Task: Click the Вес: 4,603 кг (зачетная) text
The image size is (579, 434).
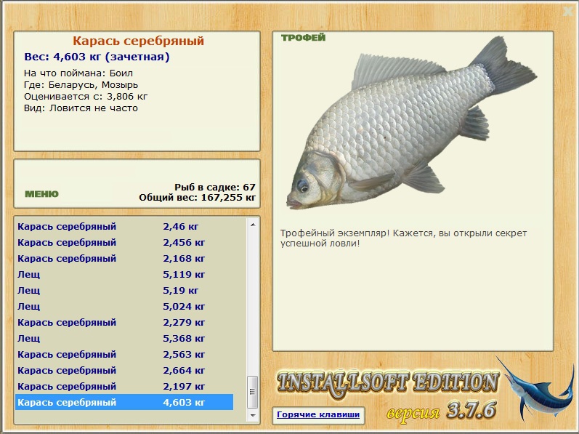Action: [x=97, y=57]
